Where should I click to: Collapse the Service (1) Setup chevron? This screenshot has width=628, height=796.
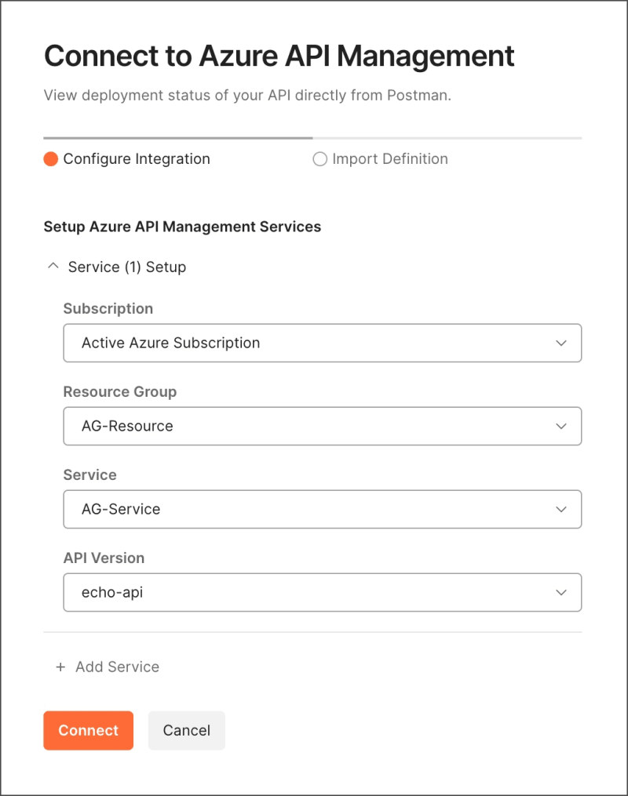pyautogui.click(x=53, y=267)
